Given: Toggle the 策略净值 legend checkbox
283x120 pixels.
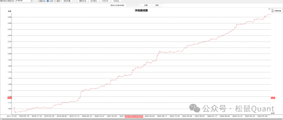Looking at the screenshot, I should tap(273, 11).
